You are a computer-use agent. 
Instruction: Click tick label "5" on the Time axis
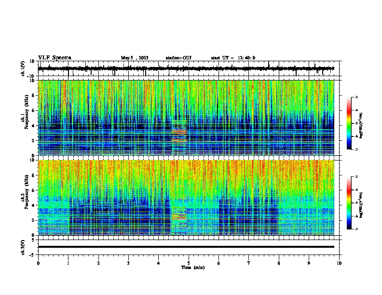pyautogui.click(x=189, y=263)
